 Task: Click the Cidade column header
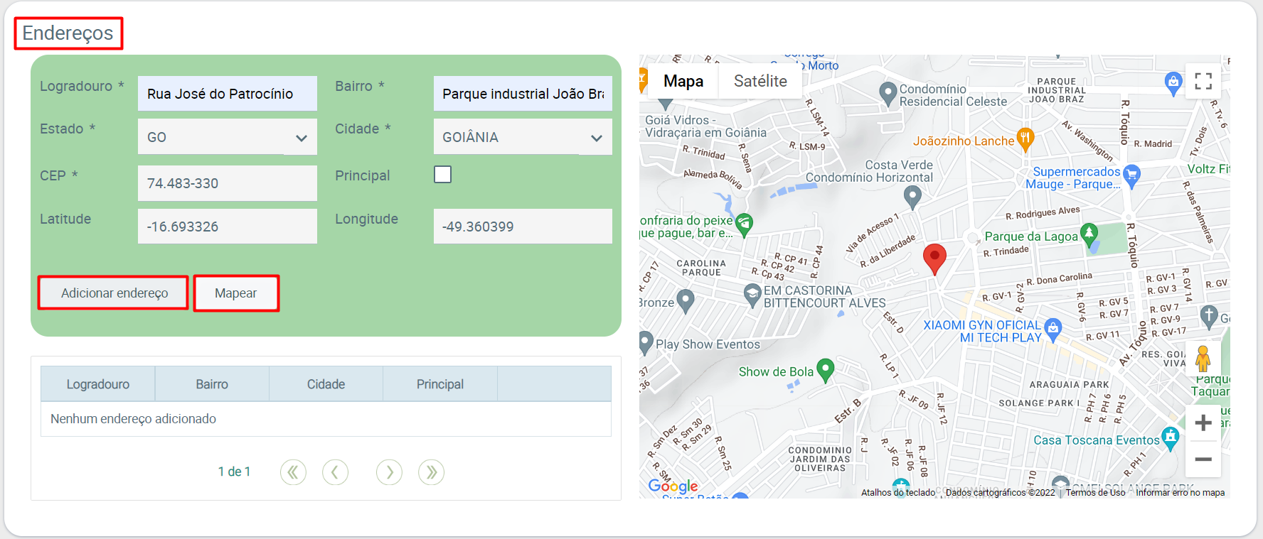click(326, 384)
